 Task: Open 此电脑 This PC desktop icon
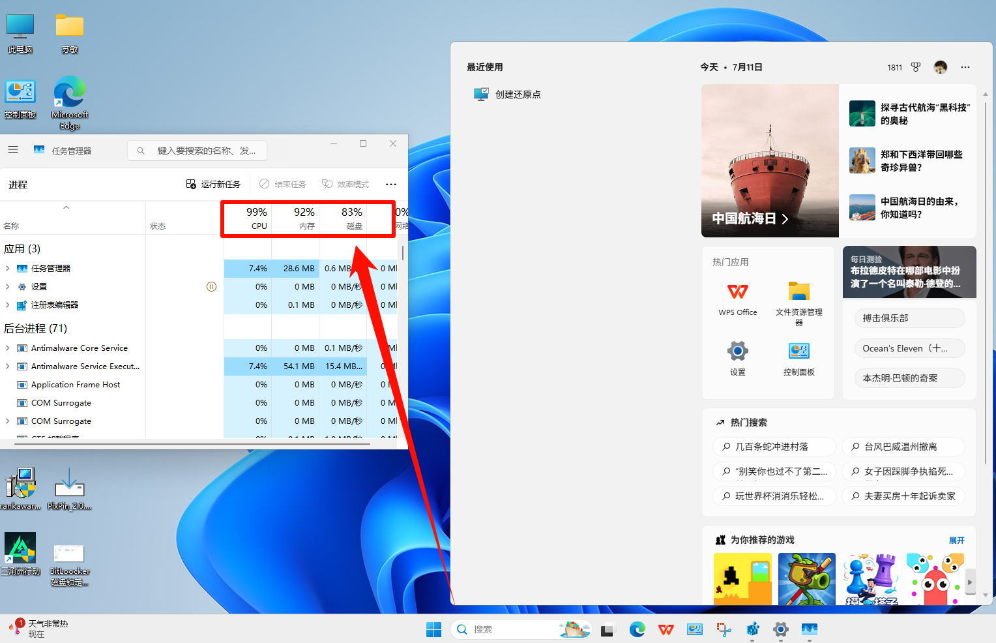(x=20, y=33)
